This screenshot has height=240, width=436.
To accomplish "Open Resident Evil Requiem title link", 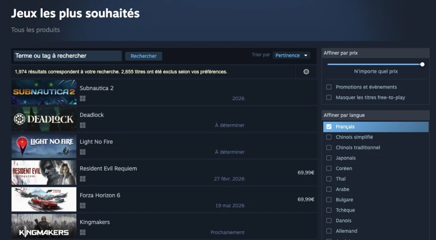I will pos(108,169).
